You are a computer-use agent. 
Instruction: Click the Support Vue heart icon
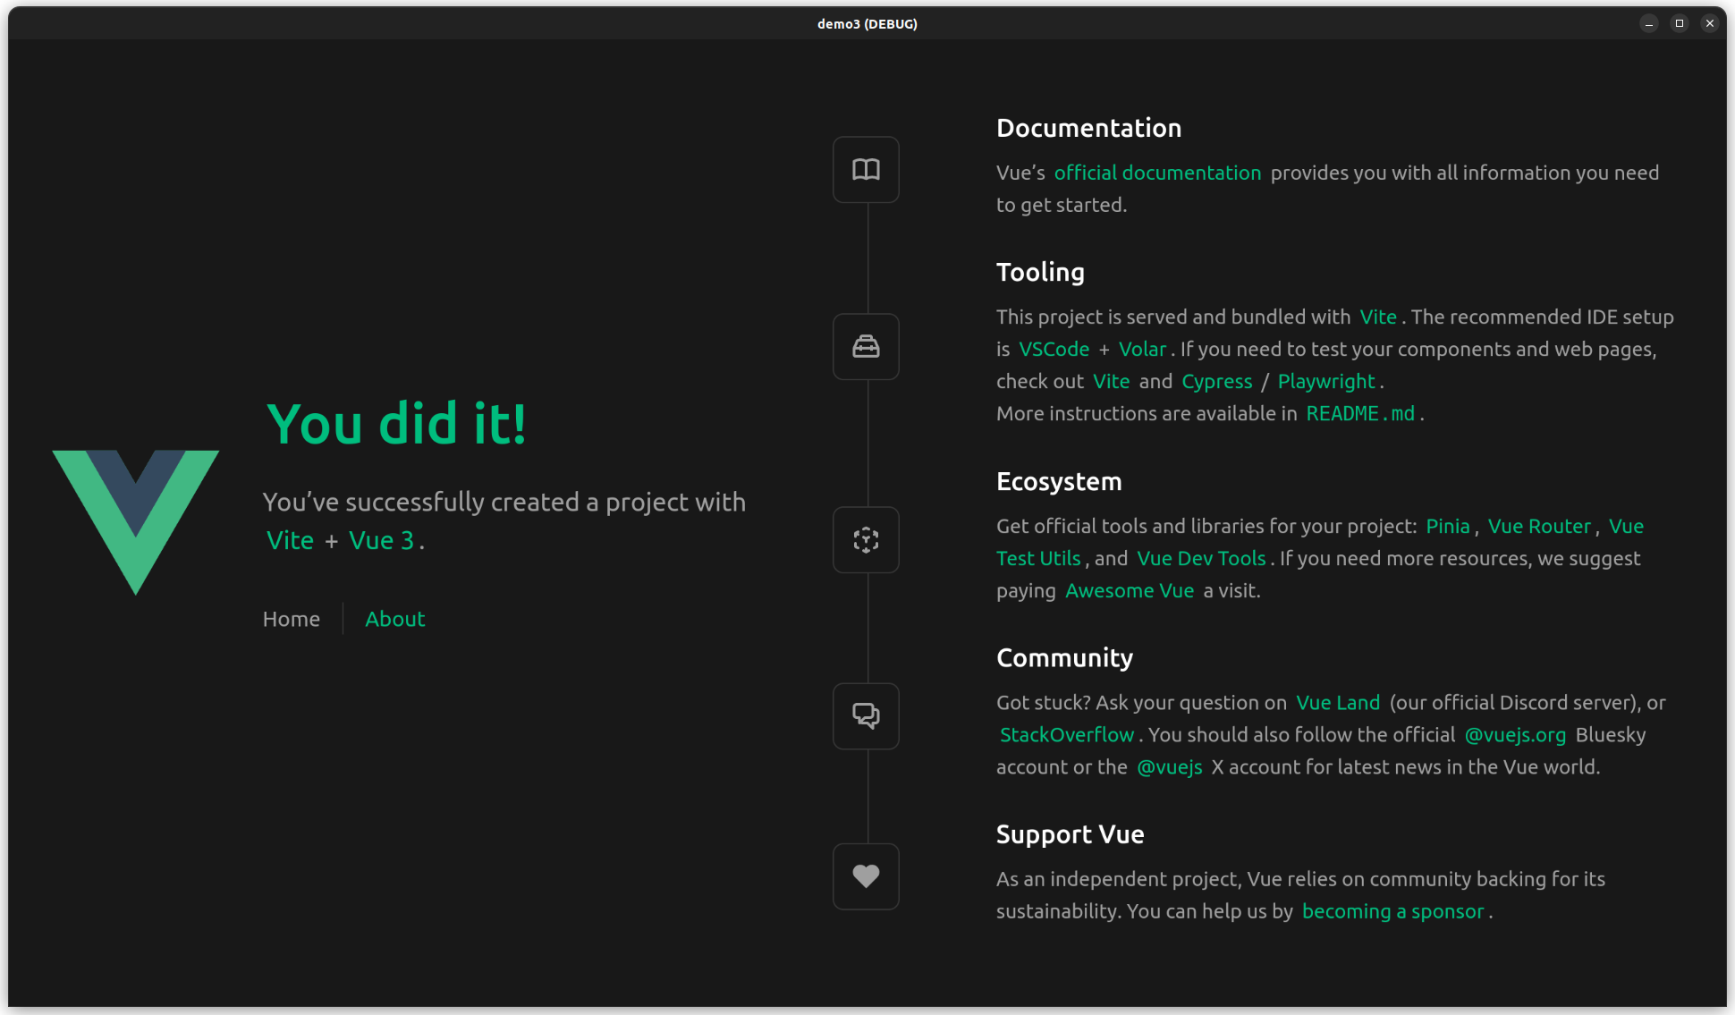click(866, 876)
